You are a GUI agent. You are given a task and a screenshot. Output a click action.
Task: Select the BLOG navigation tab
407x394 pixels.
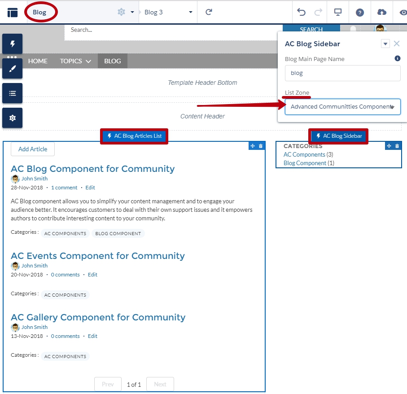click(x=113, y=61)
